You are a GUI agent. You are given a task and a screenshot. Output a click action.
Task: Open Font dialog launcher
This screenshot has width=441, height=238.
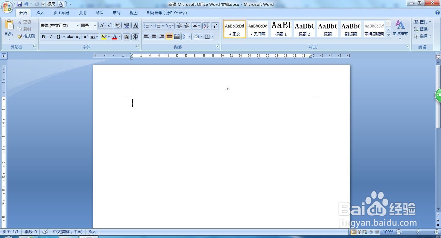coord(137,47)
